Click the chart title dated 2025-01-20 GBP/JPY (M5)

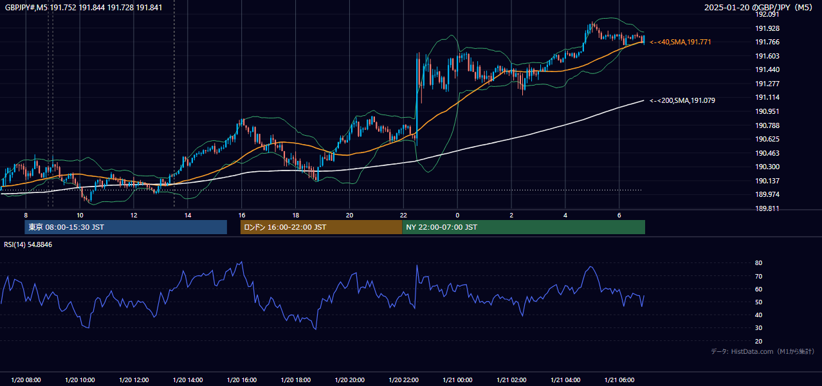coord(759,8)
